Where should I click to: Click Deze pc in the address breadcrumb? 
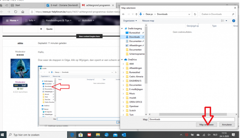(149, 14)
